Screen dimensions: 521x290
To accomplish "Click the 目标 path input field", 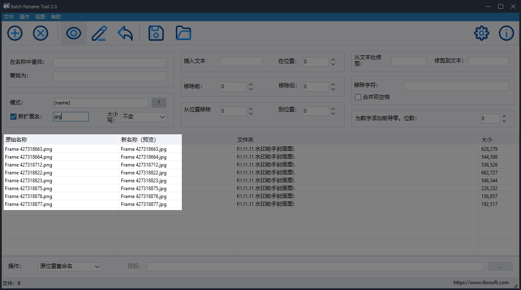I will (x=315, y=266).
